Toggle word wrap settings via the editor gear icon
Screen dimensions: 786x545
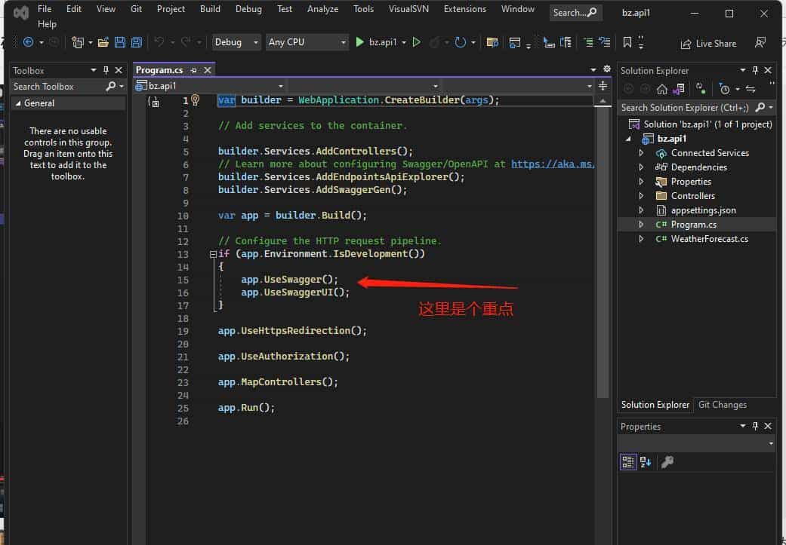[606, 69]
